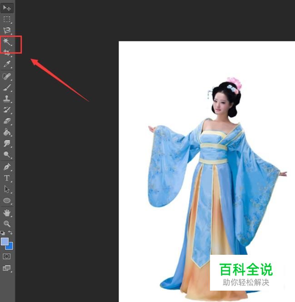Select the Eyedropper tool
295x302 pixels.
click(x=7, y=64)
